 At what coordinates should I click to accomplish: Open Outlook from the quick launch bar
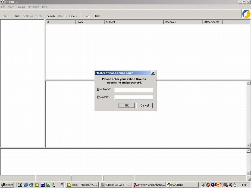(37, 185)
